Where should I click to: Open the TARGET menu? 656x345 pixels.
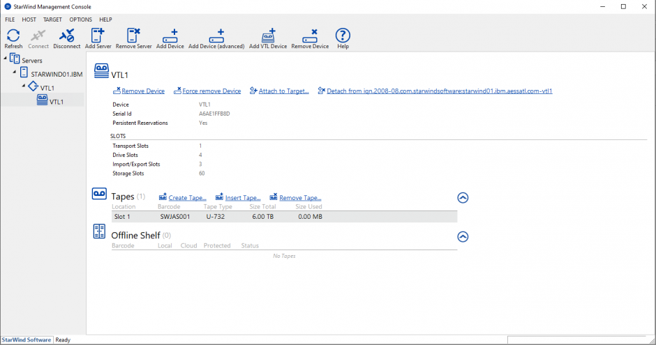coord(52,20)
